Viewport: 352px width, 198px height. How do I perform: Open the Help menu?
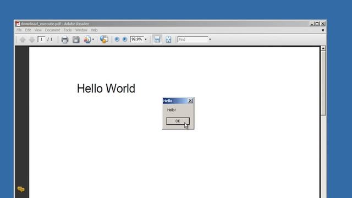[x=94, y=30]
